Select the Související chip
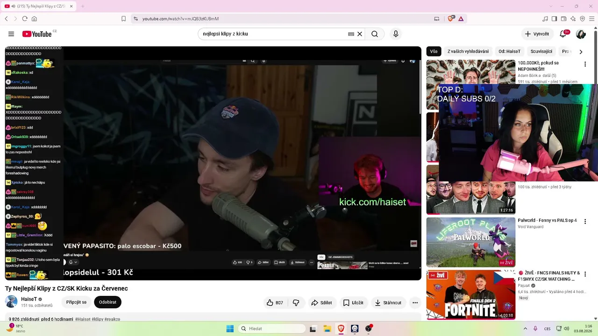 pyautogui.click(x=541, y=51)
